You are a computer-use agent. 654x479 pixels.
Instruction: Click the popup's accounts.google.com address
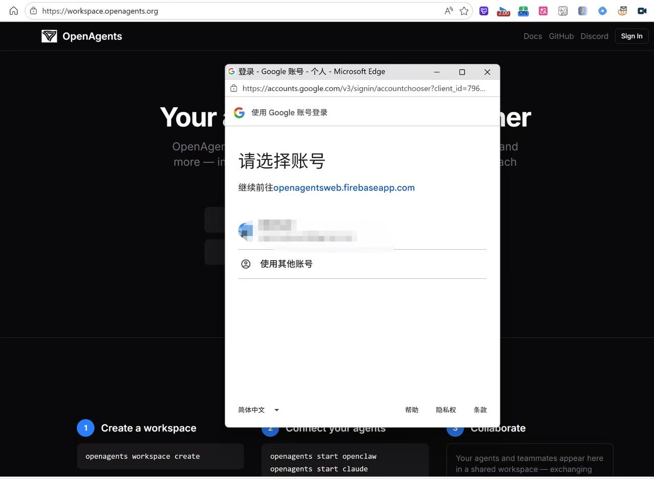tap(364, 88)
